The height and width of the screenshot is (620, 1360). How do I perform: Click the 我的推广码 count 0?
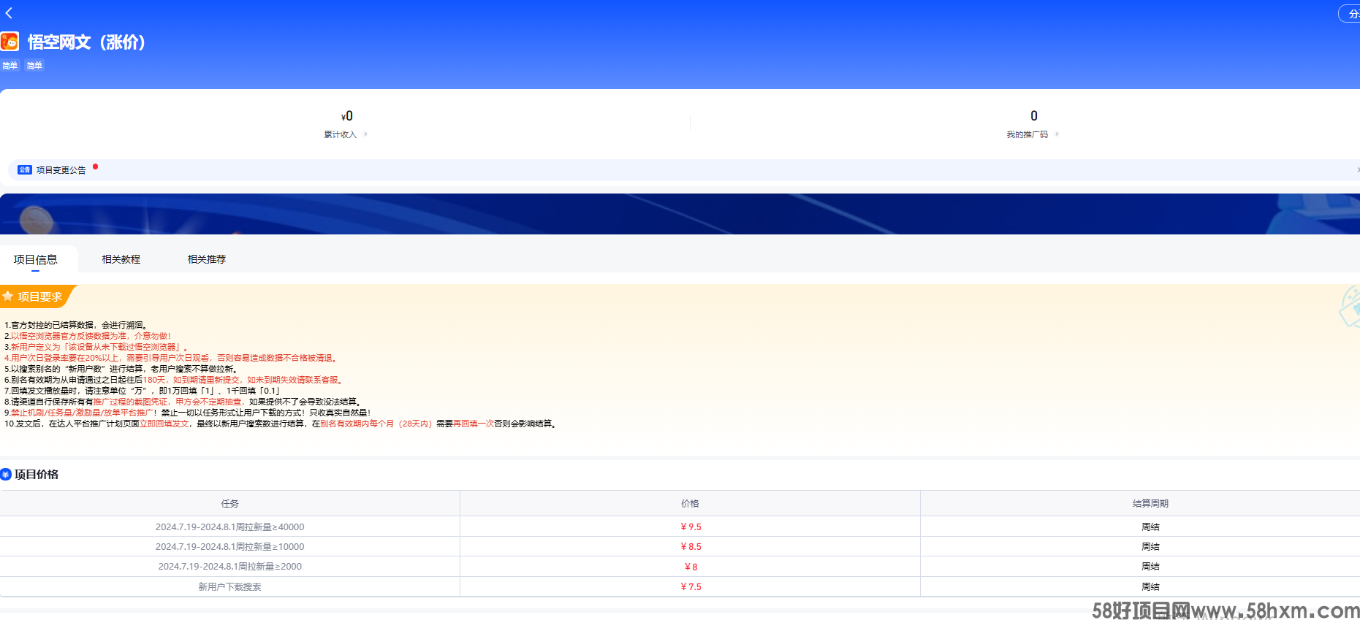(1034, 116)
